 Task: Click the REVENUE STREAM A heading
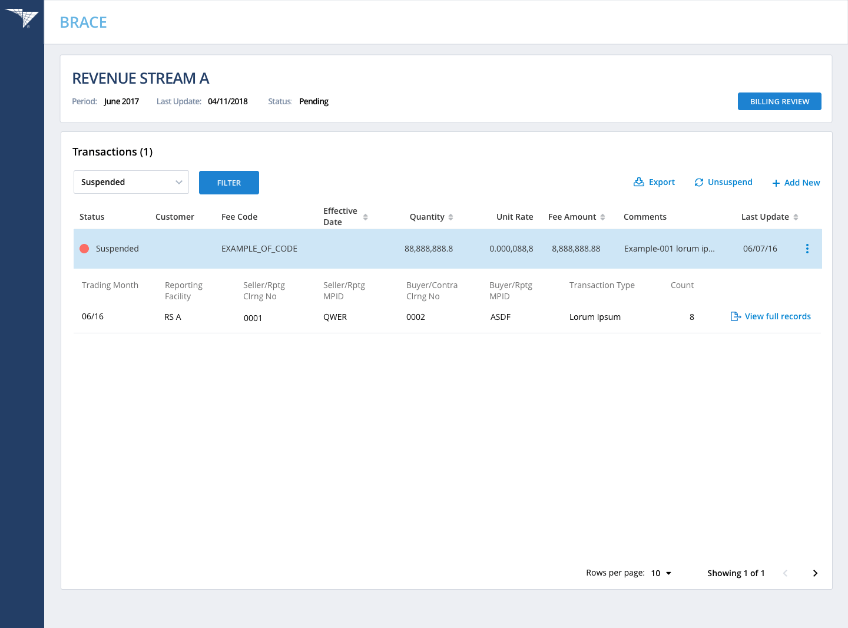point(141,78)
